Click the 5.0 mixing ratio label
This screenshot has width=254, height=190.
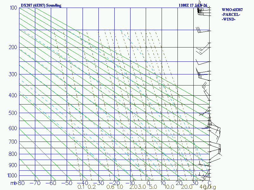153,187
